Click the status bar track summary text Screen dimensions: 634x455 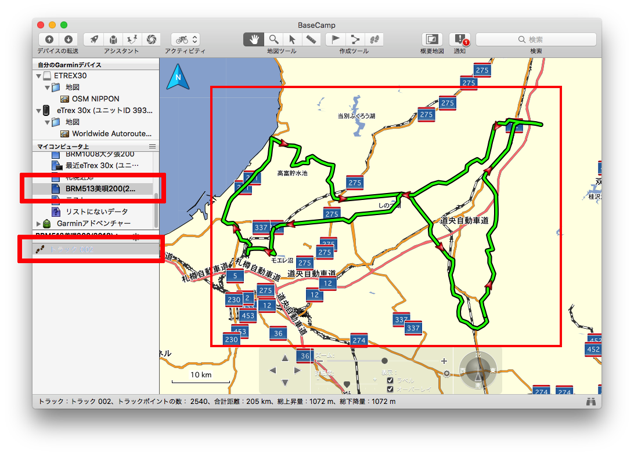click(x=217, y=401)
